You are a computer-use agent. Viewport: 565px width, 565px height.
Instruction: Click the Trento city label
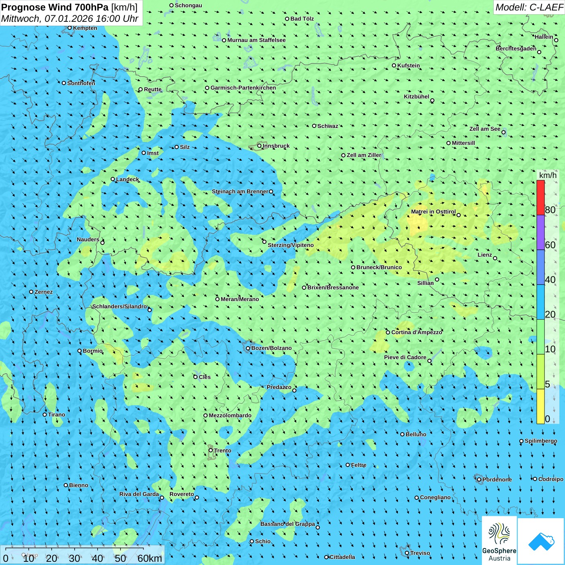click(223, 450)
